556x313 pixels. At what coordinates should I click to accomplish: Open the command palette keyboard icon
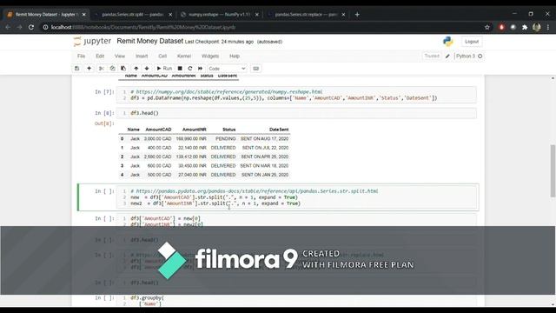(256, 69)
